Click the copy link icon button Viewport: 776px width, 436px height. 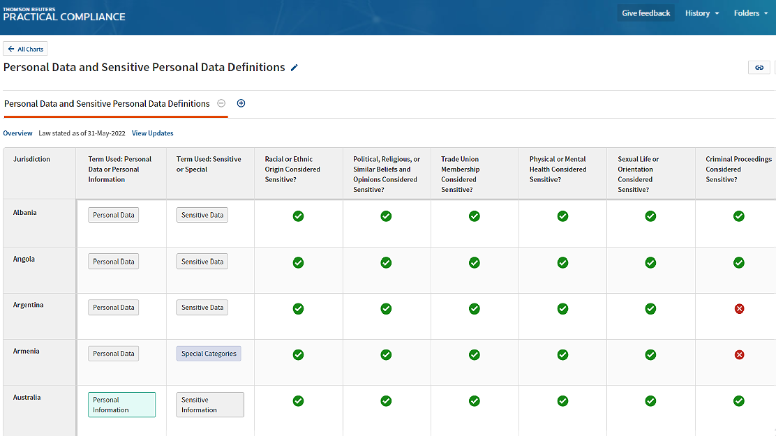tap(759, 68)
